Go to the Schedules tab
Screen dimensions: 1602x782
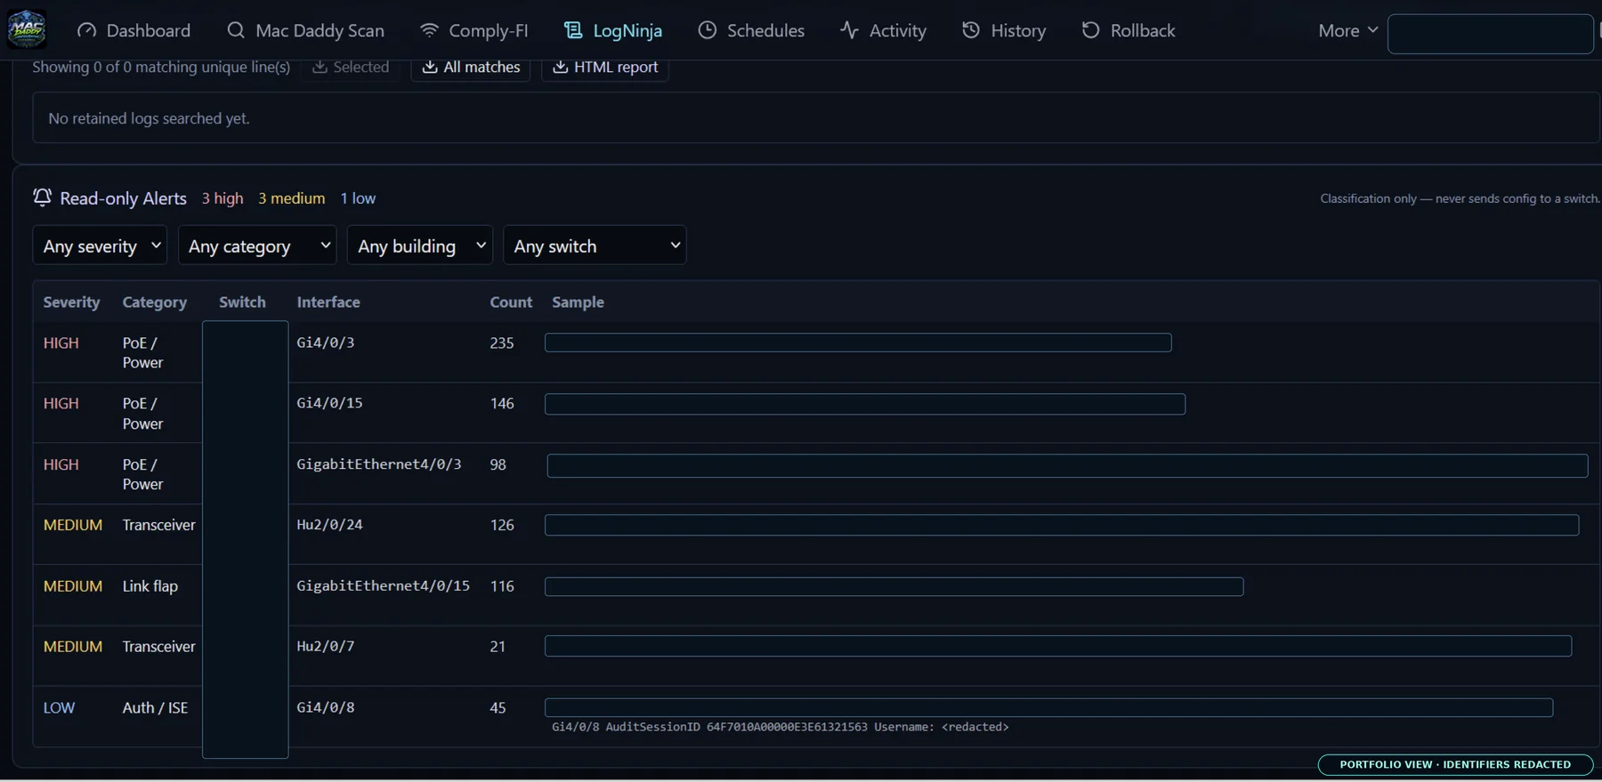(751, 30)
